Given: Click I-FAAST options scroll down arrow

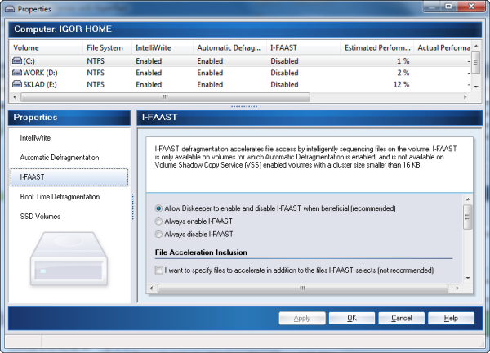Looking at the screenshot, I should (468, 278).
